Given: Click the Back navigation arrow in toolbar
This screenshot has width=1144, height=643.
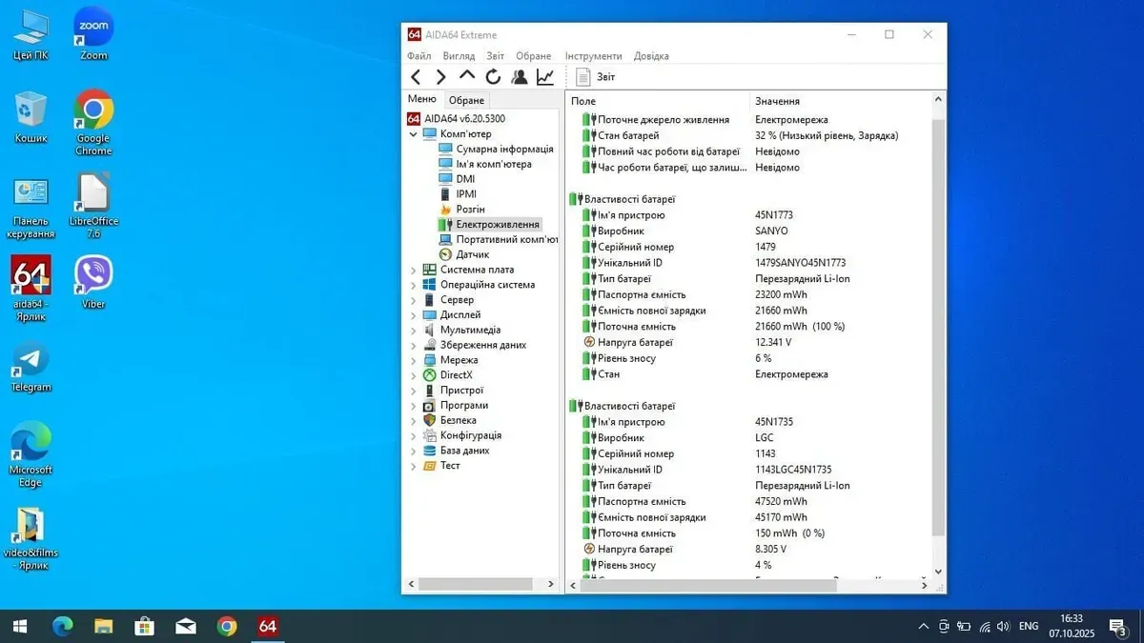Looking at the screenshot, I should click(x=416, y=77).
